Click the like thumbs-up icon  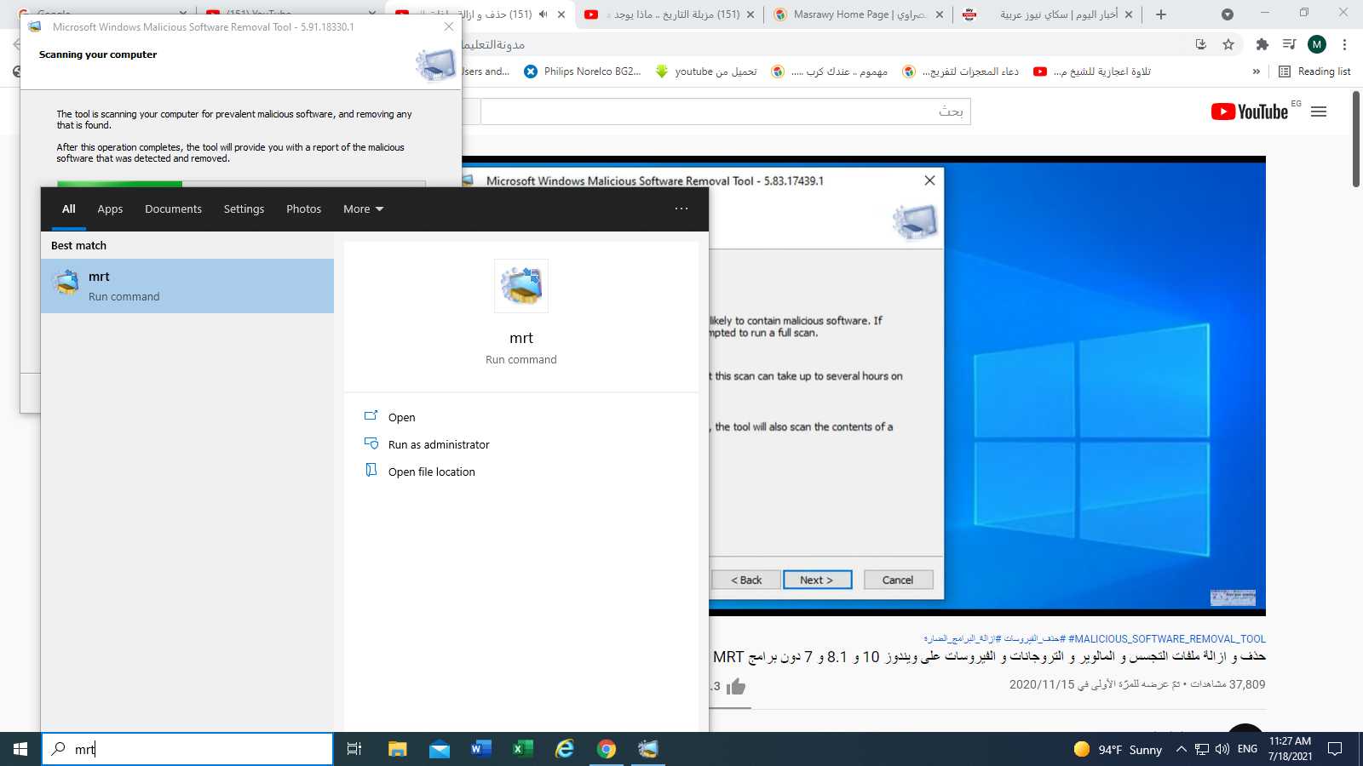[x=737, y=686]
